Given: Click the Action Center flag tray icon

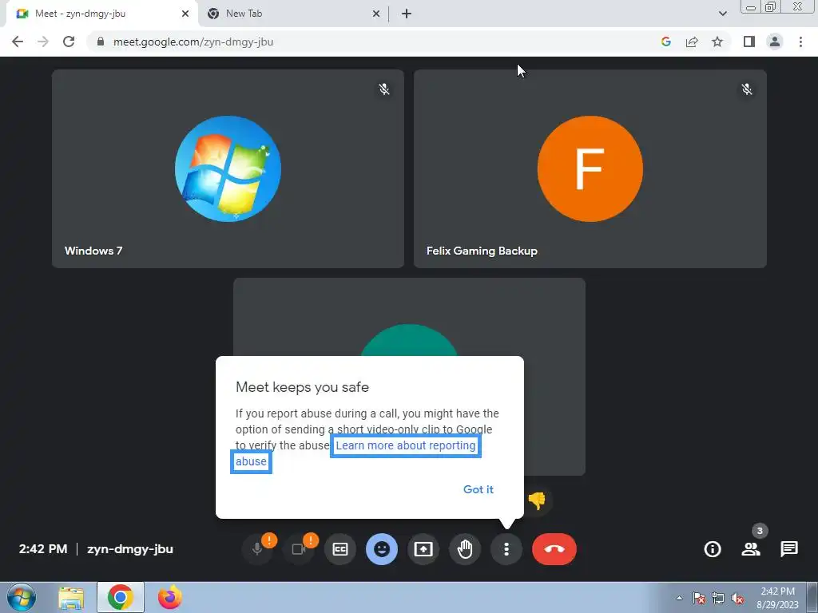Looking at the screenshot, I should (699, 598).
